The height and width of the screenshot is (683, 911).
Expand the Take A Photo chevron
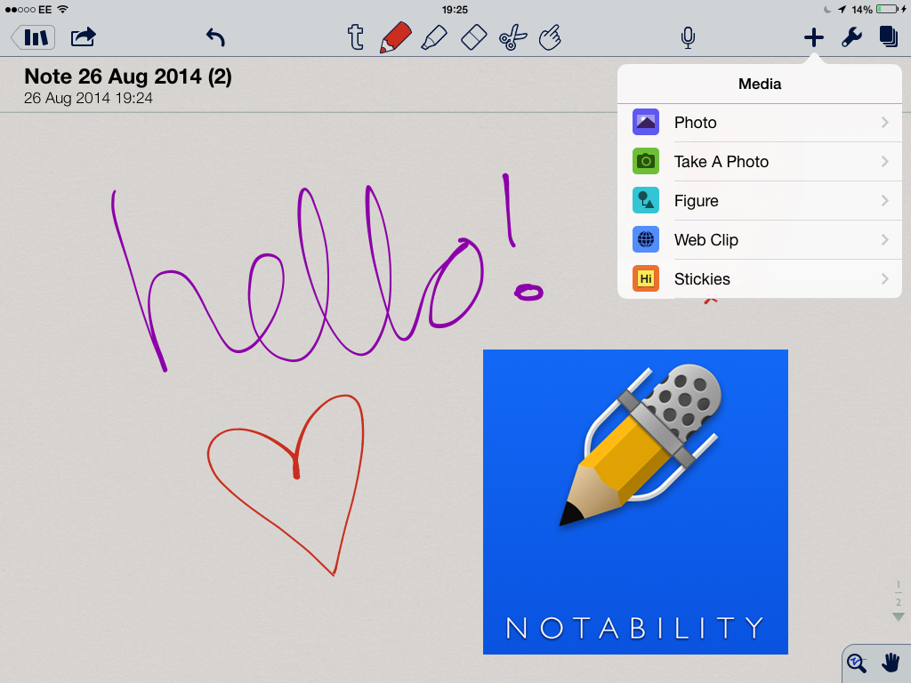coord(885,161)
